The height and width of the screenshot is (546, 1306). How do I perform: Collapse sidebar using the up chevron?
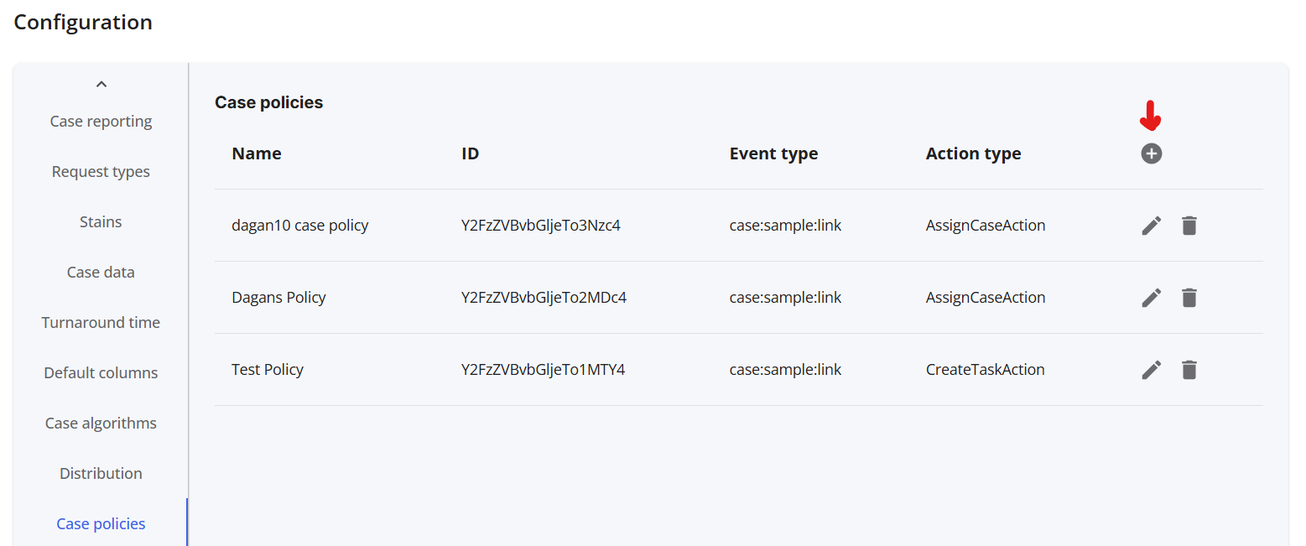(101, 84)
